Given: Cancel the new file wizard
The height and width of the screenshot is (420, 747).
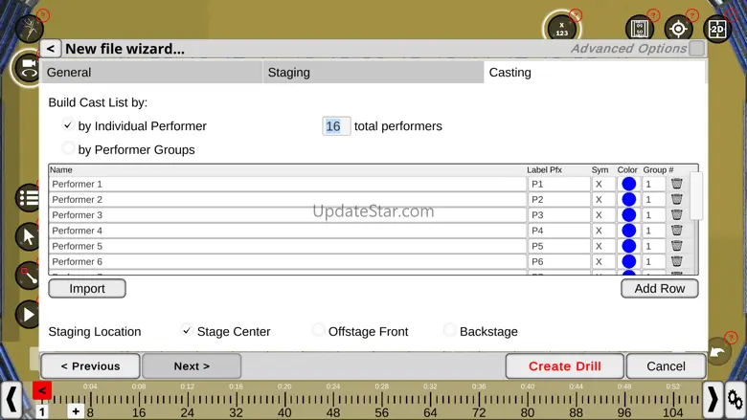Looking at the screenshot, I should coord(666,366).
